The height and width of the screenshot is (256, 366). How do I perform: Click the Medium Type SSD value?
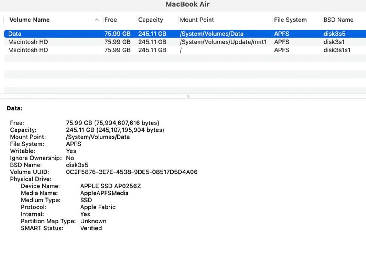(x=86, y=200)
